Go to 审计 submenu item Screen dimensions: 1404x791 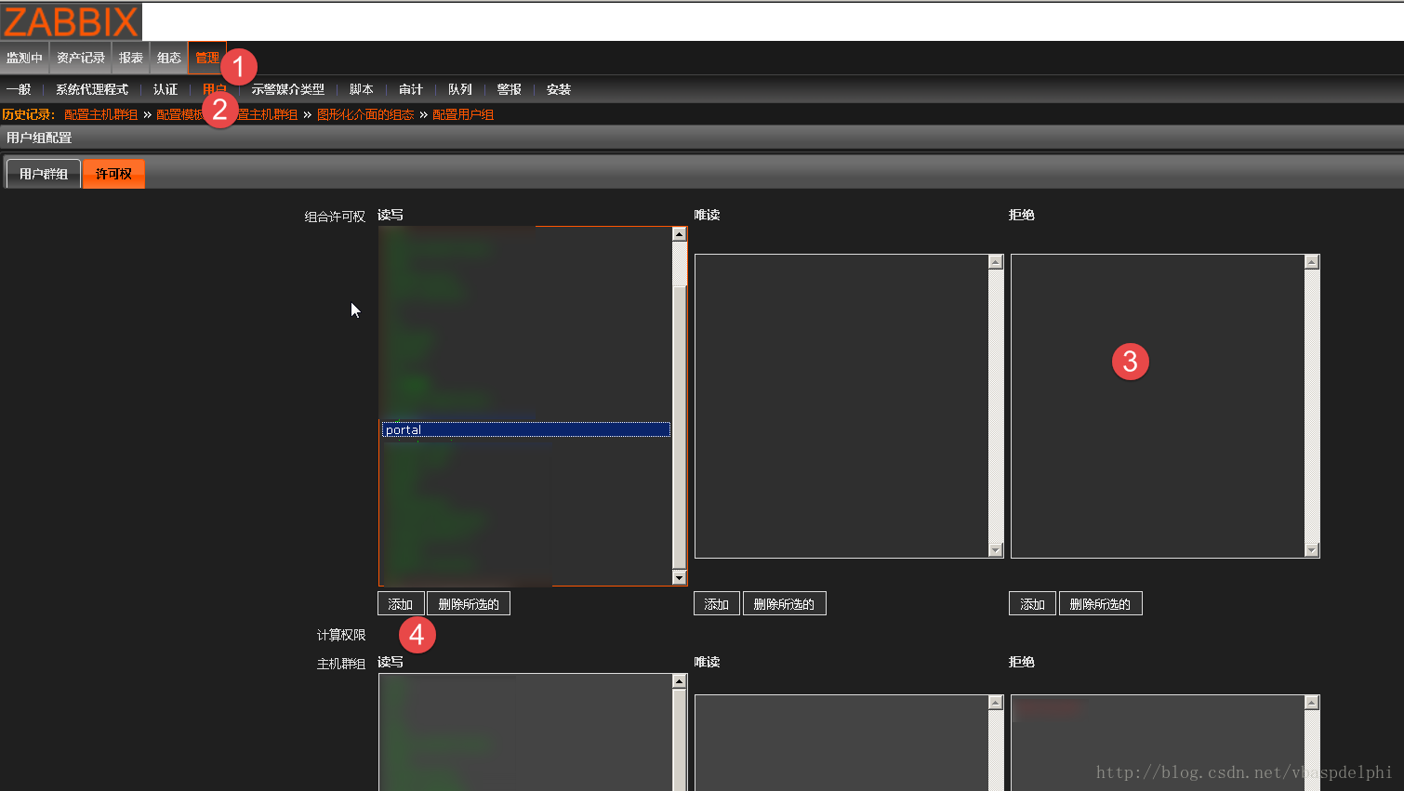[x=411, y=89]
